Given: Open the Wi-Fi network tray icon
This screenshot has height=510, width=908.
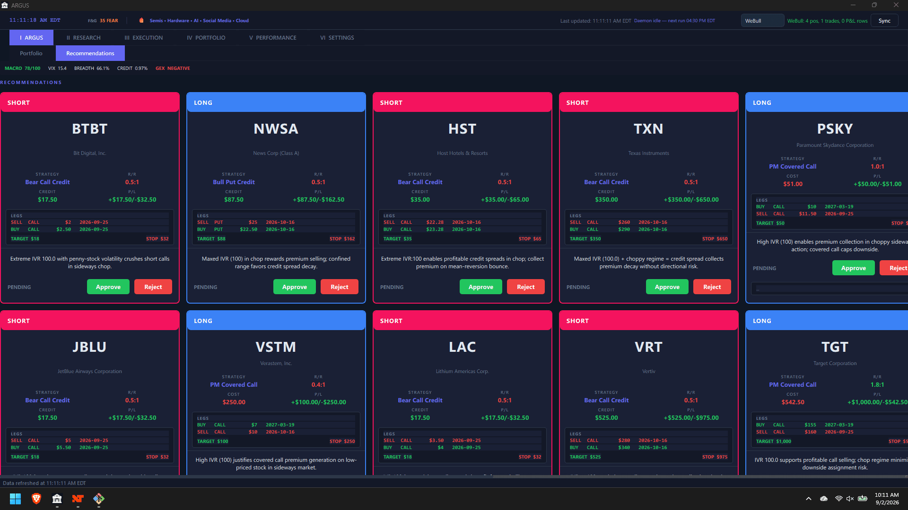Looking at the screenshot, I should click(838, 499).
